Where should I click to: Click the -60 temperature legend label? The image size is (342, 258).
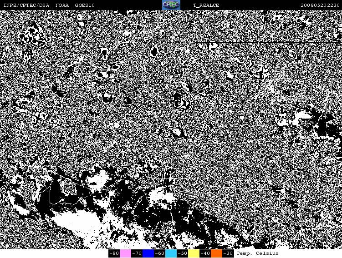159,253
